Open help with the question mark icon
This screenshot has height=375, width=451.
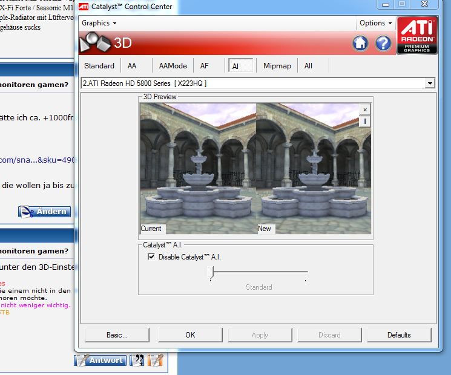[x=383, y=44]
